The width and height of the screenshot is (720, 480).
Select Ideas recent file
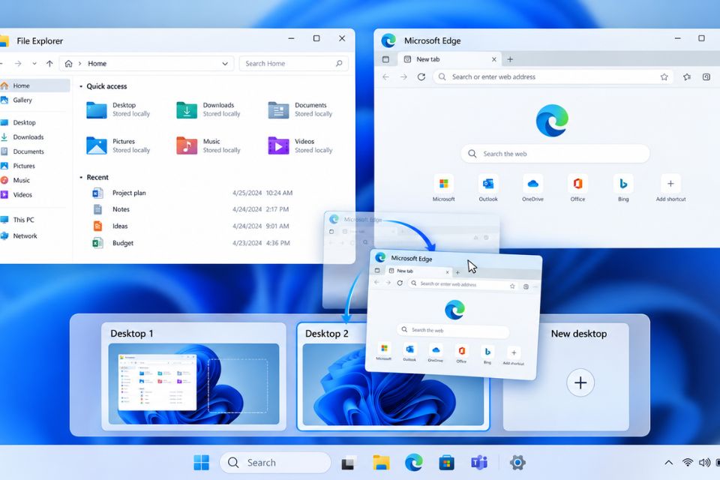click(x=193, y=226)
